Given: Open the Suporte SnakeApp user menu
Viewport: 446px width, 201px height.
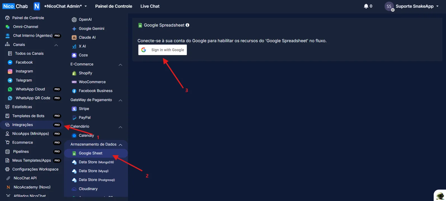Looking at the screenshot, I should pyautogui.click(x=417, y=6).
